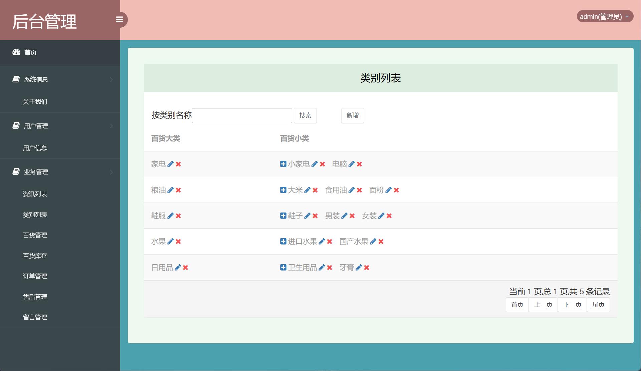Click the book icon beside 业务管理
The width and height of the screenshot is (641, 371).
[x=16, y=171]
